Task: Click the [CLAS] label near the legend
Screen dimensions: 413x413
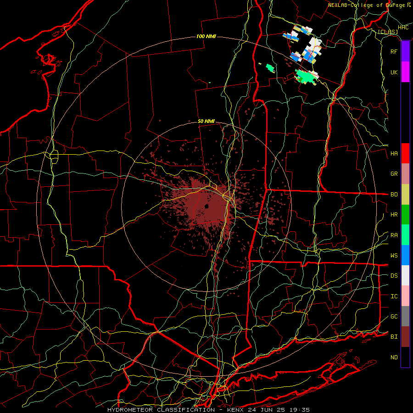Action: pyautogui.click(x=388, y=32)
